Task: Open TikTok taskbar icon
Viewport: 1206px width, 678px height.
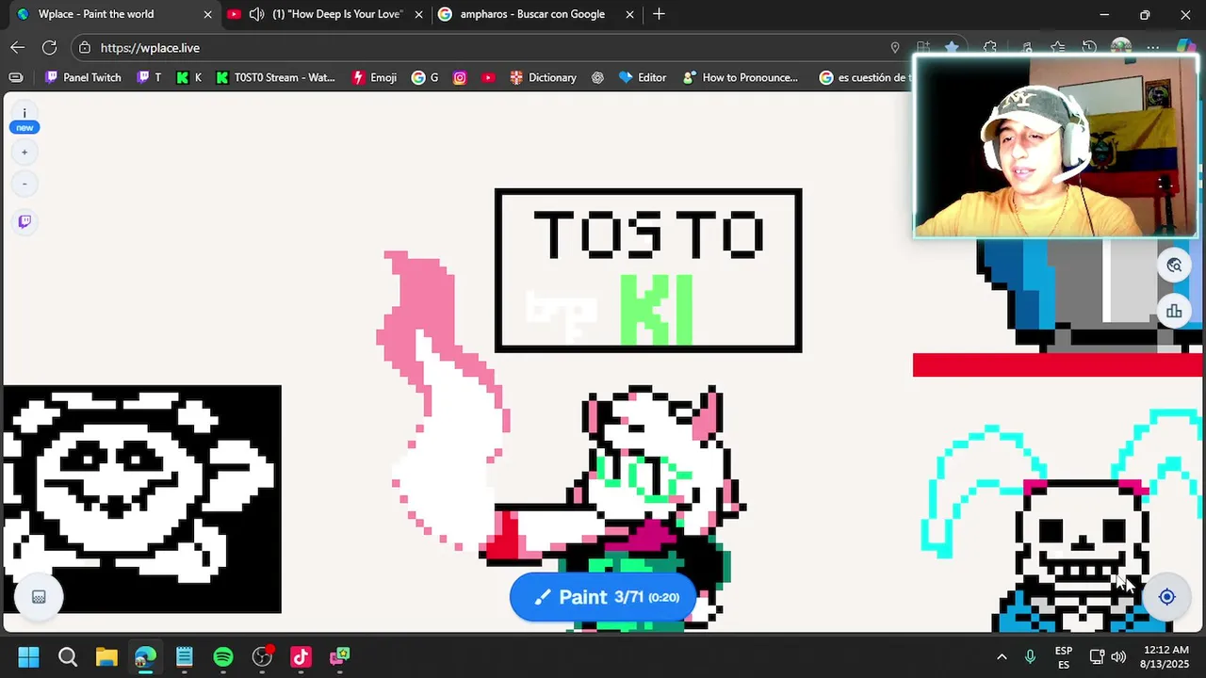Action: coord(301,656)
